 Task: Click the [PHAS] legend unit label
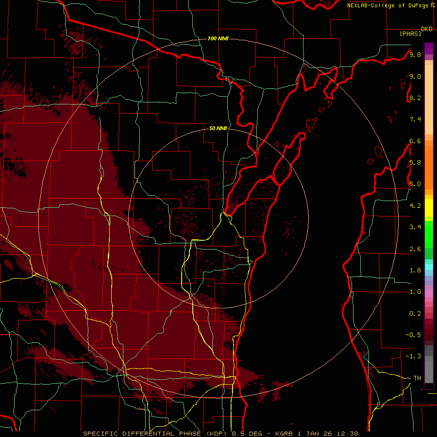pos(410,34)
